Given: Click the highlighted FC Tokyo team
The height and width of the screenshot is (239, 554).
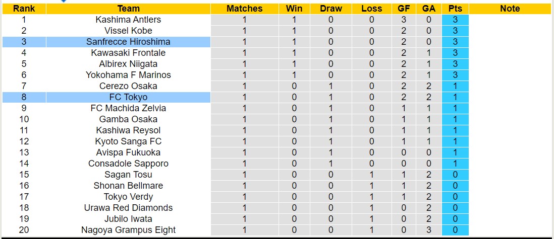Looking at the screenshot, I should 128,97.
